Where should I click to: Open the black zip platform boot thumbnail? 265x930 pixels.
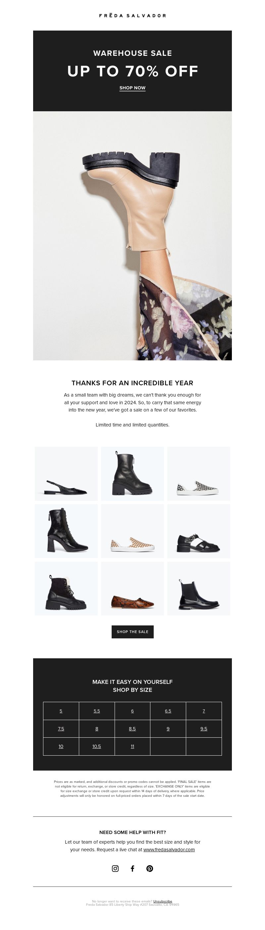(132, 473)
